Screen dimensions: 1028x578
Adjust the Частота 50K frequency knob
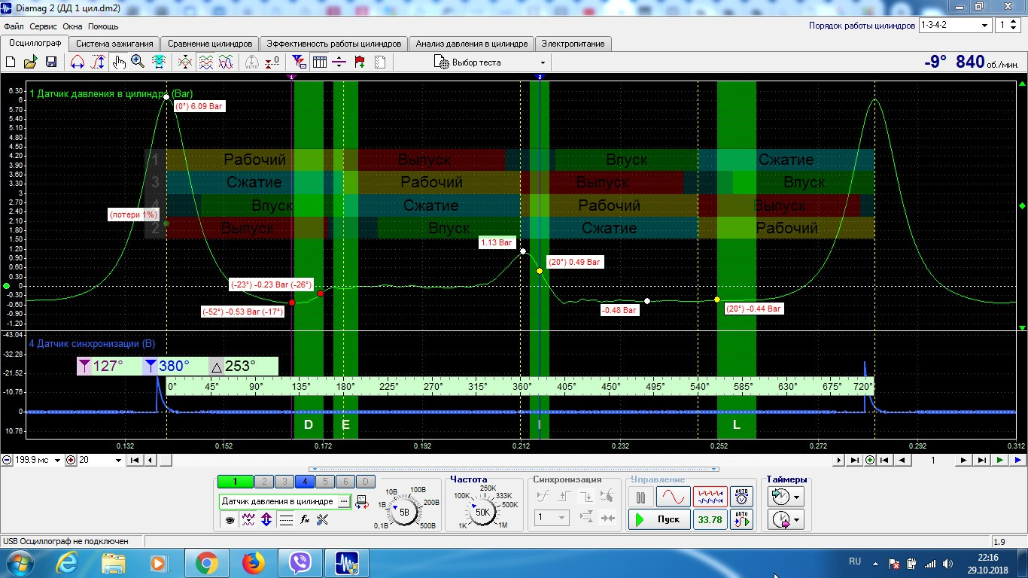(482, 513)
